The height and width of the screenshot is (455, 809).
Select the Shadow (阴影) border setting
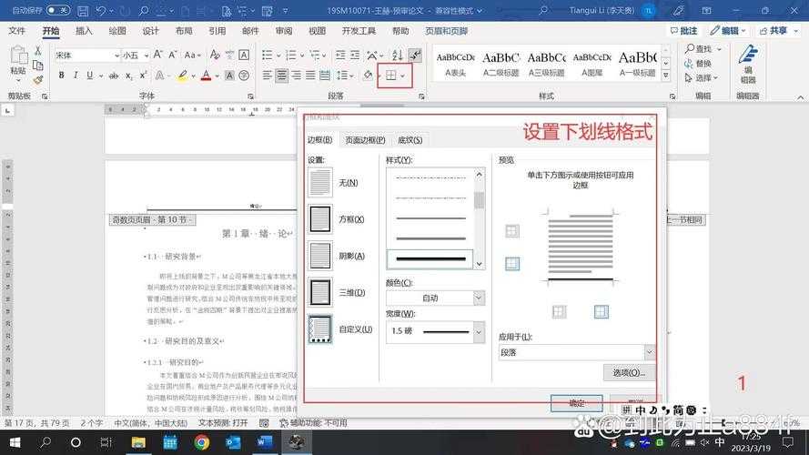(x=320, y=256)
